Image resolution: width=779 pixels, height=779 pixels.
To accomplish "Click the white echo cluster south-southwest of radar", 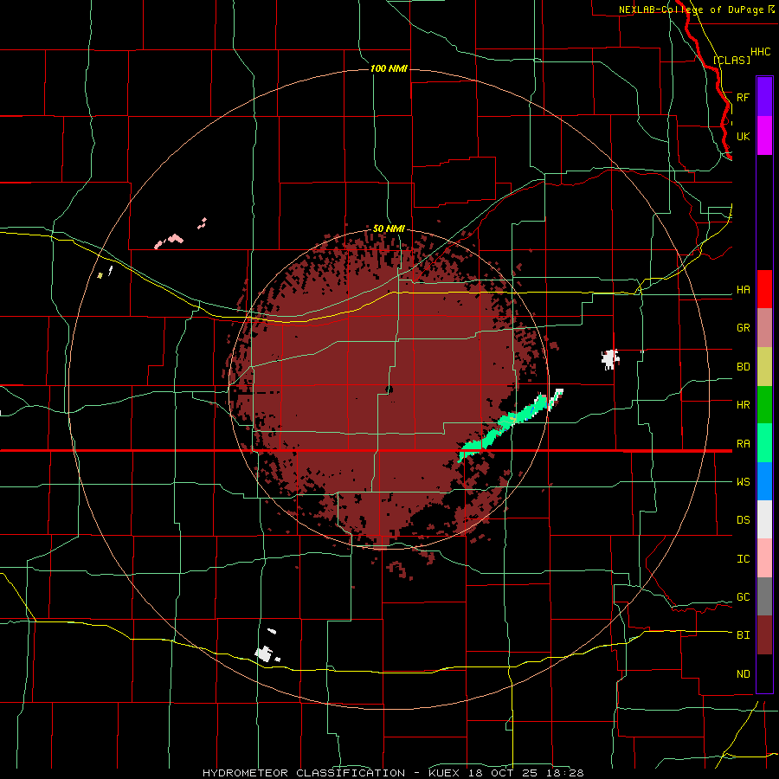I will 265,653.
